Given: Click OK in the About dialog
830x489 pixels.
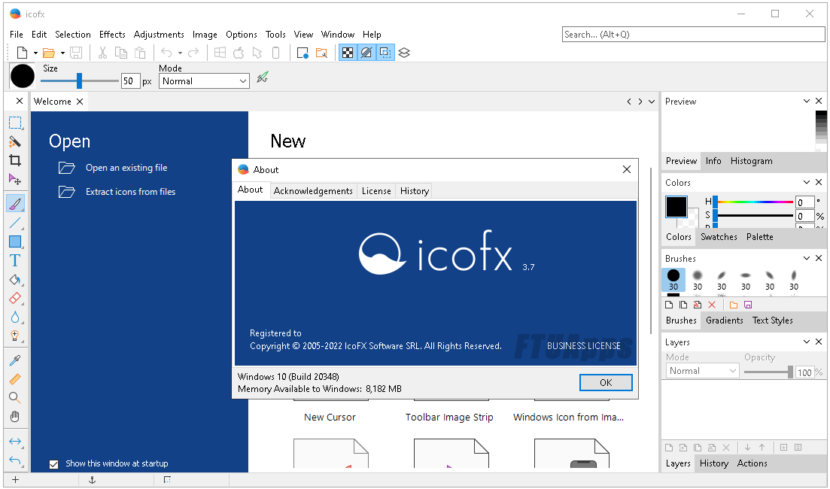Looking at the screenshot, I should pyautogui.click(x=606, y=383).
